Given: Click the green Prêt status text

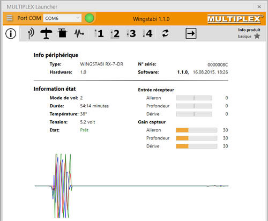Looking at the screenshot, I should (x=84, y=130).
